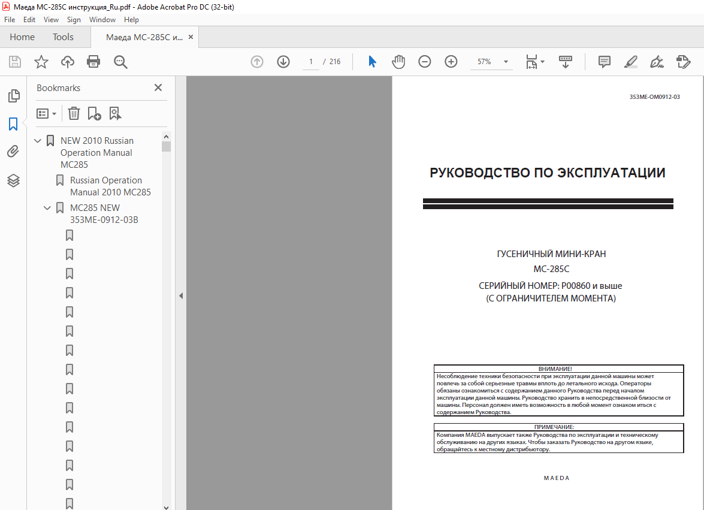
Task: Select NEW 2010 Russian Operation Manual bookmark
Action: pos(97,153)
